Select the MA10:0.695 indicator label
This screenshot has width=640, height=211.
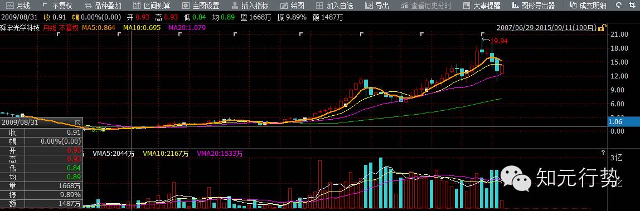pyautogui.click(x=142, y=28)
